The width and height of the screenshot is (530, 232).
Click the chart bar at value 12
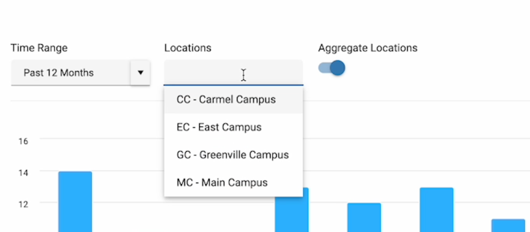coord(364,217)
